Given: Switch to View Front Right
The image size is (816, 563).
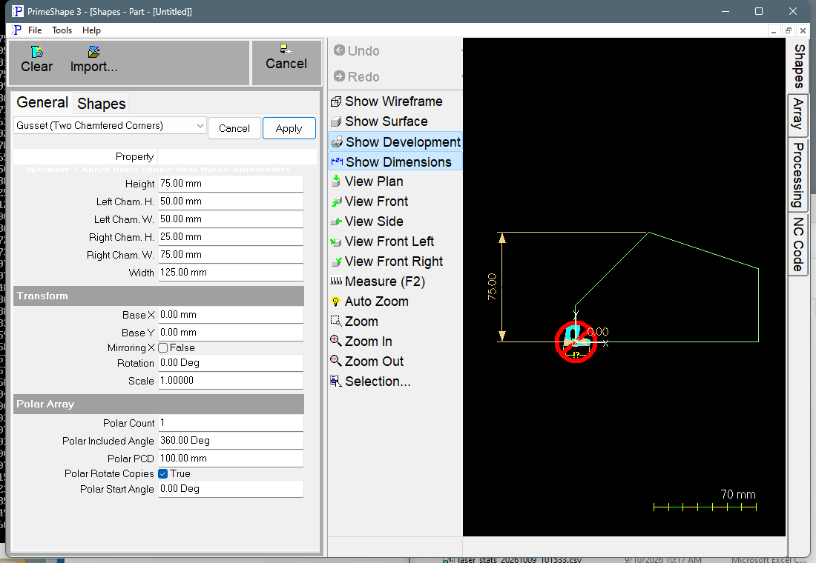Looking at the screenshot, I should point(387,261).
